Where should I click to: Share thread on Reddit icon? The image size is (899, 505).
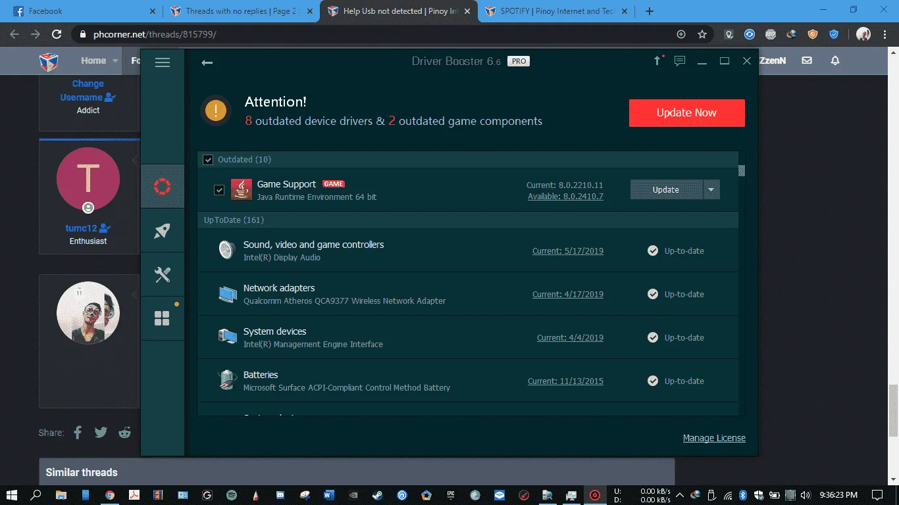(124, 432)
